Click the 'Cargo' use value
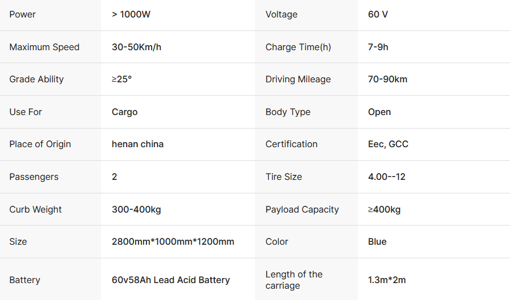The height and width of the screenshot is (300, 510). click(124, 112)
